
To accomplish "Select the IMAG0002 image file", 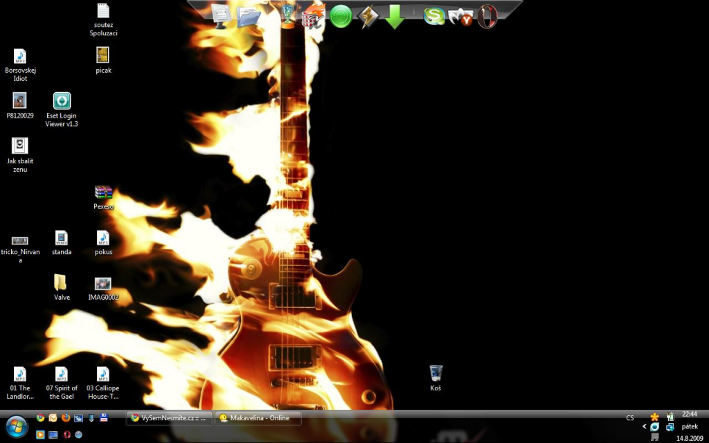I will pyautogui.click(x=104, y=289).
